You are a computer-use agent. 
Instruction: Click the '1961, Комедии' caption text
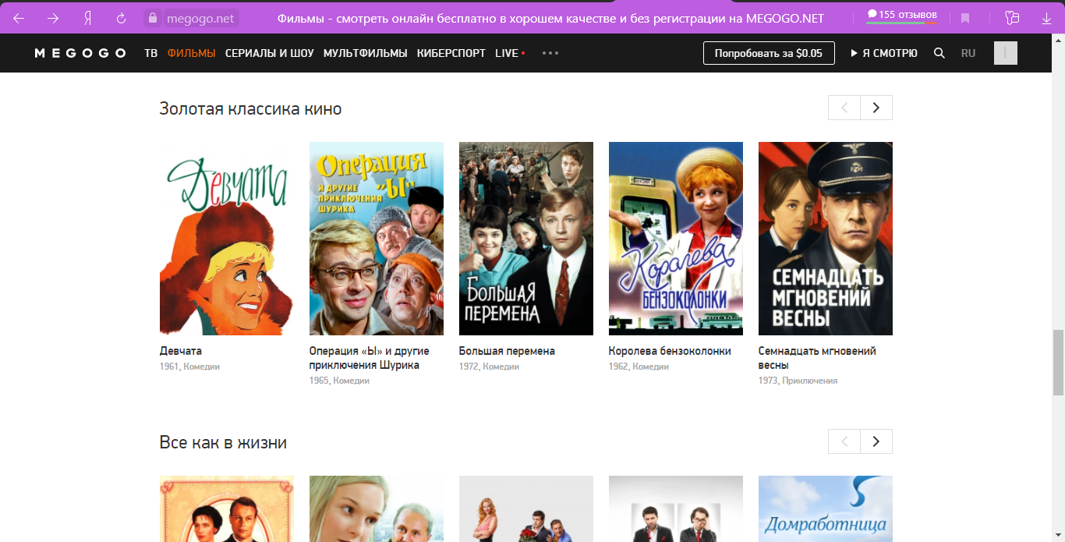[x=189, y=367]
